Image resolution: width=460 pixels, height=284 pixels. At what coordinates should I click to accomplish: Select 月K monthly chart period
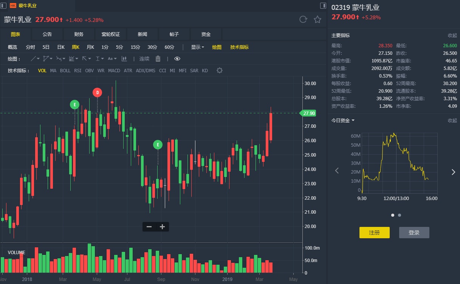pyautogui.click(x=90, y=47)
